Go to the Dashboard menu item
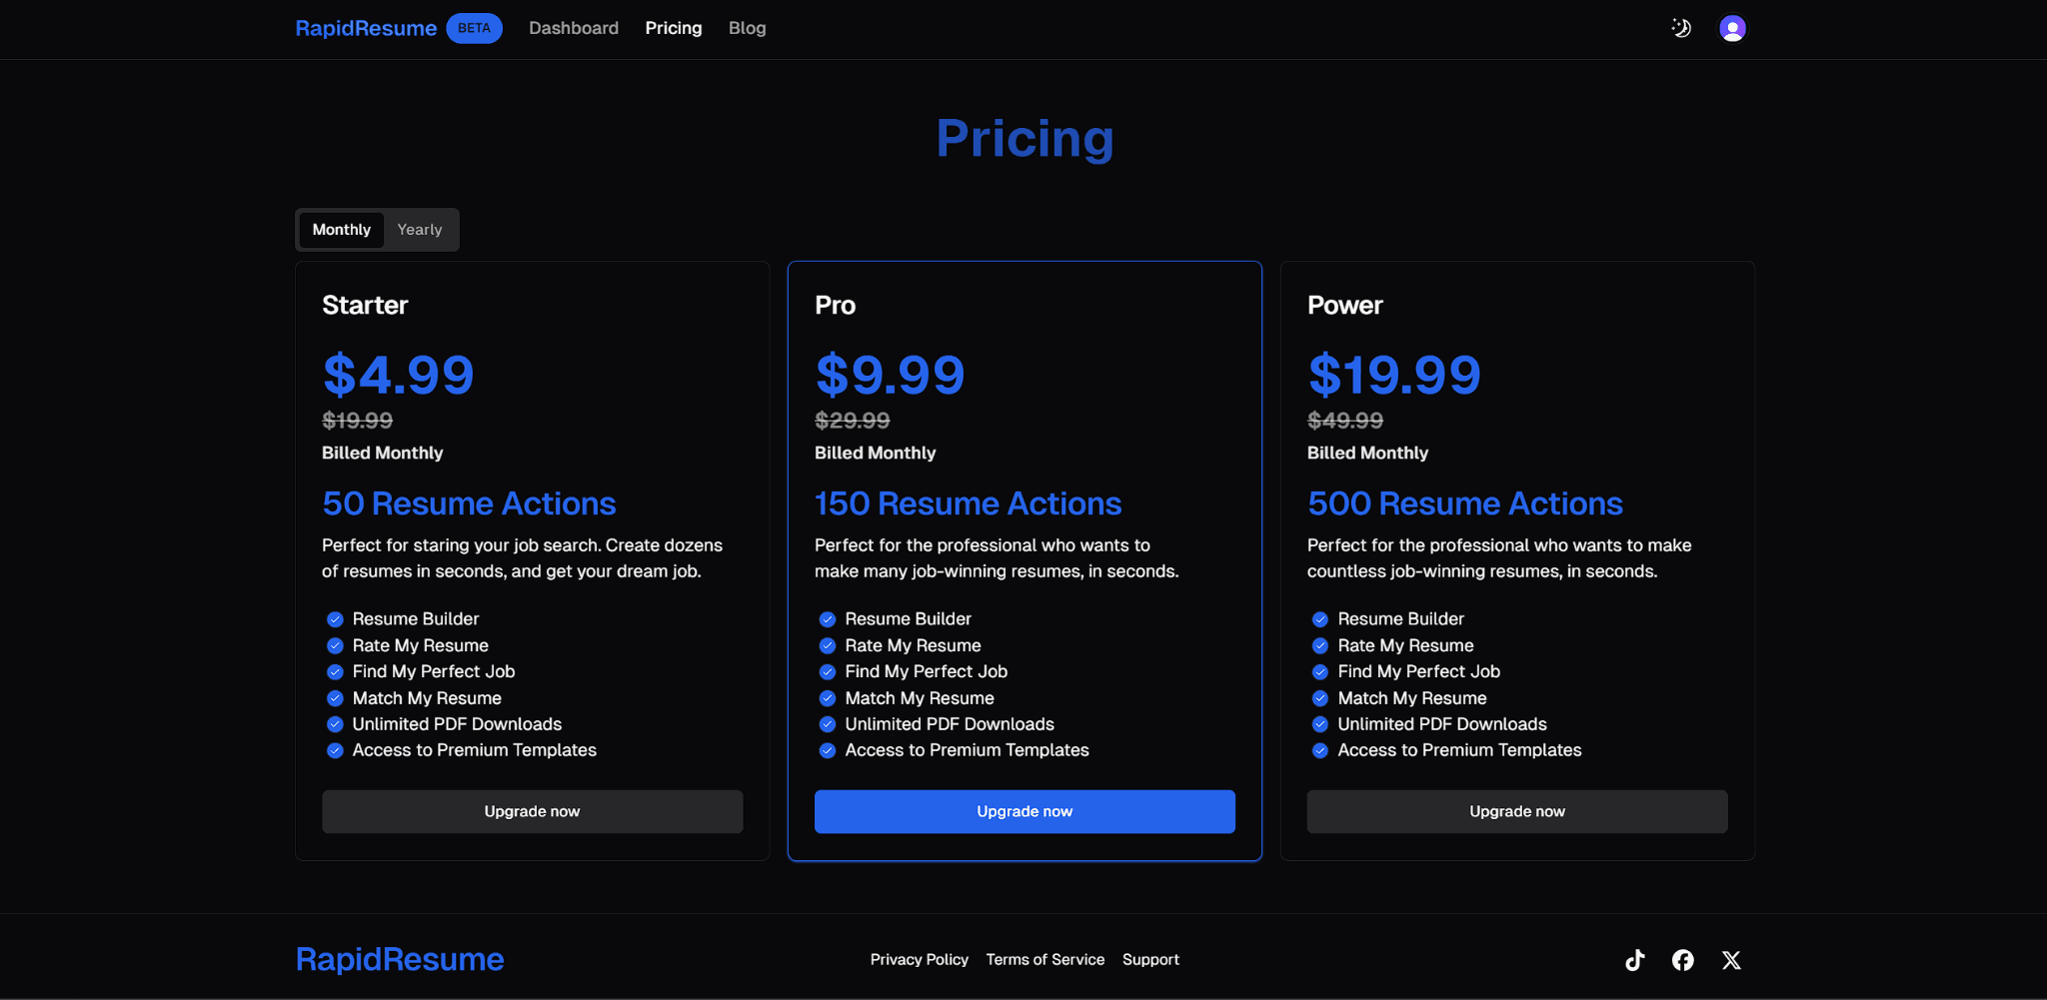Screen dimensions: 2047x1000 pos(574,28)
